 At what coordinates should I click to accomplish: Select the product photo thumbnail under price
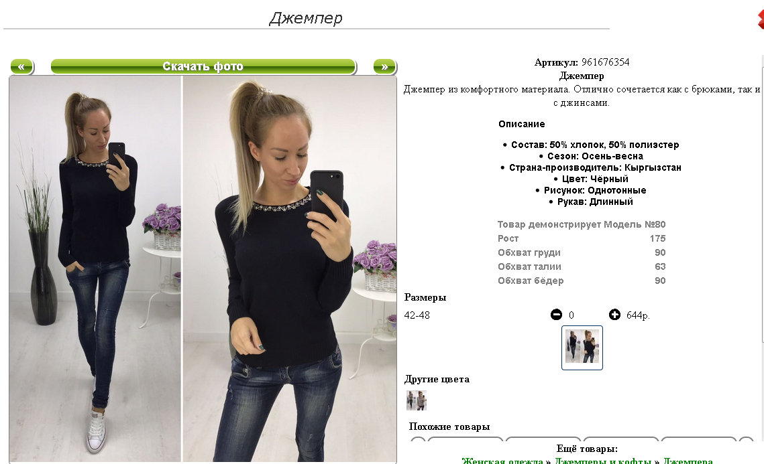582,347
